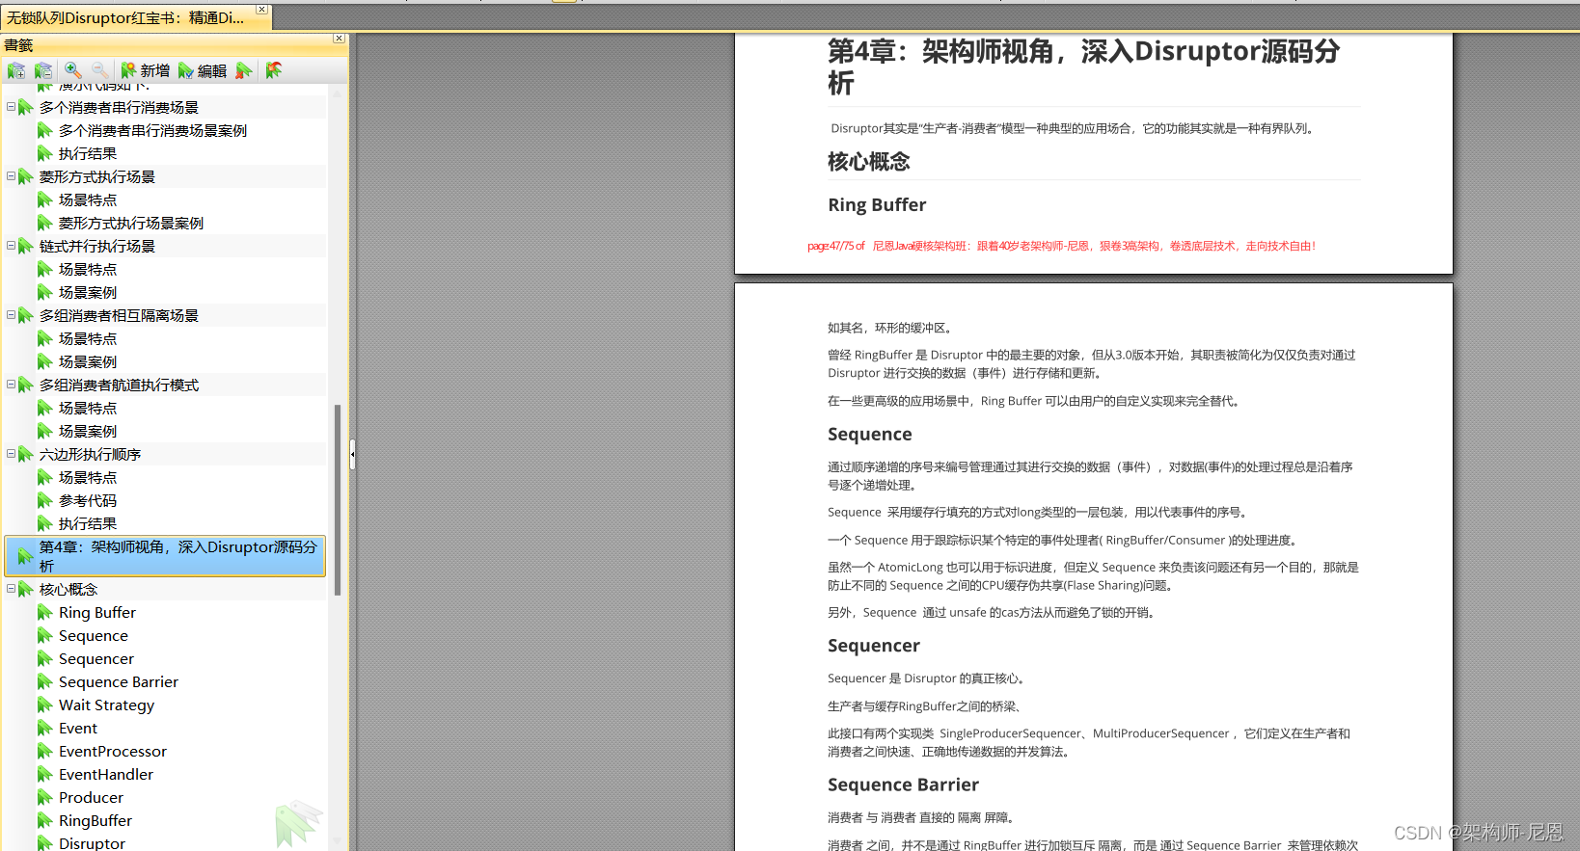
Task: Close the 无锁队列Disruptor红宝书 document tab
Action: (261, 9)
